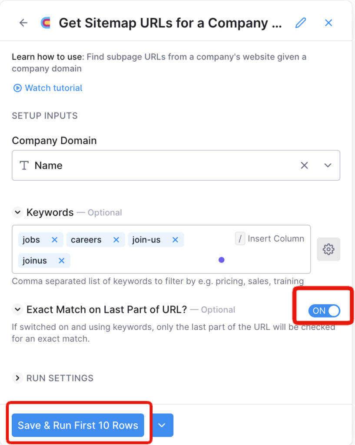The image size is (355, 445).
Task: Collapse the Keywords section chevron
Action: [x=17, y=212]
